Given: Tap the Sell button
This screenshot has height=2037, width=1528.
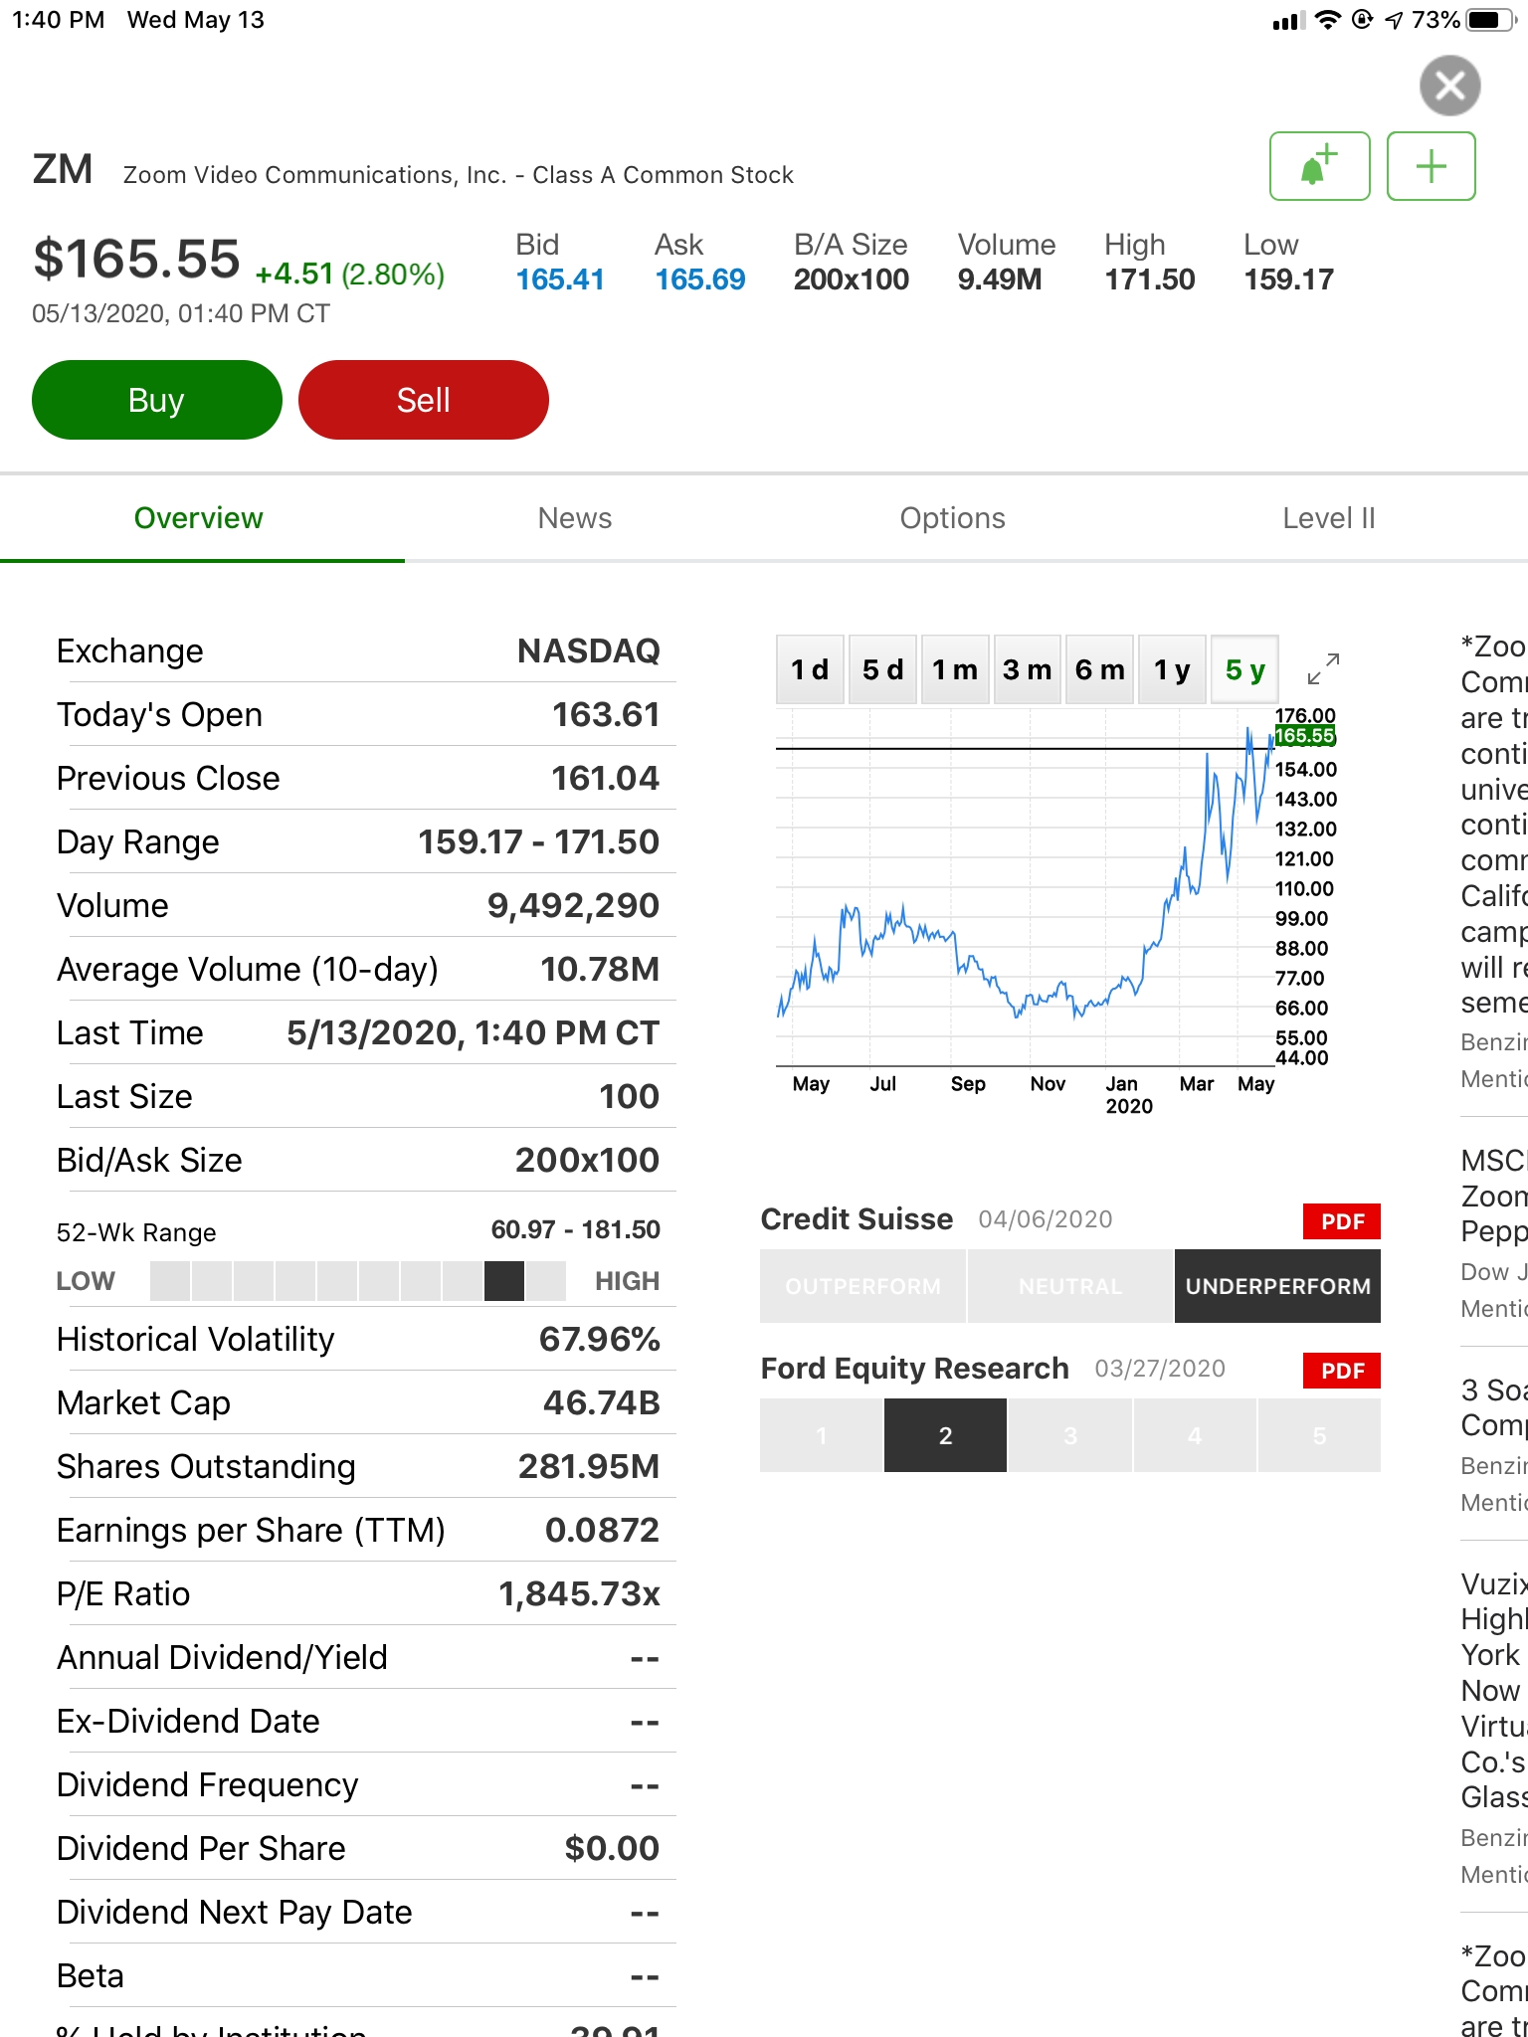Looking at the screenshot, I should click(424, 400).
